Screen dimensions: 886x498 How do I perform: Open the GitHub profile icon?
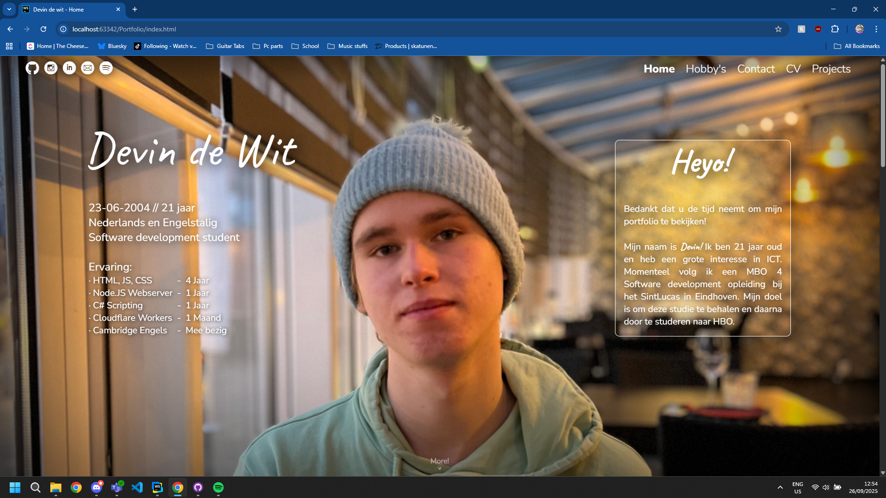32,68
